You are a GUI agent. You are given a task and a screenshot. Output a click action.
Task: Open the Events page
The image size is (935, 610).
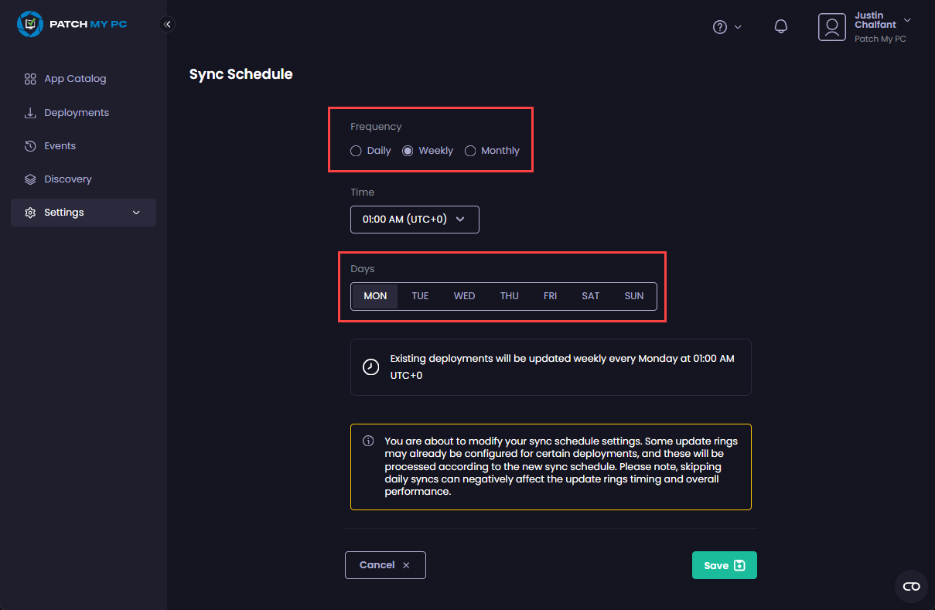point(60,145)
